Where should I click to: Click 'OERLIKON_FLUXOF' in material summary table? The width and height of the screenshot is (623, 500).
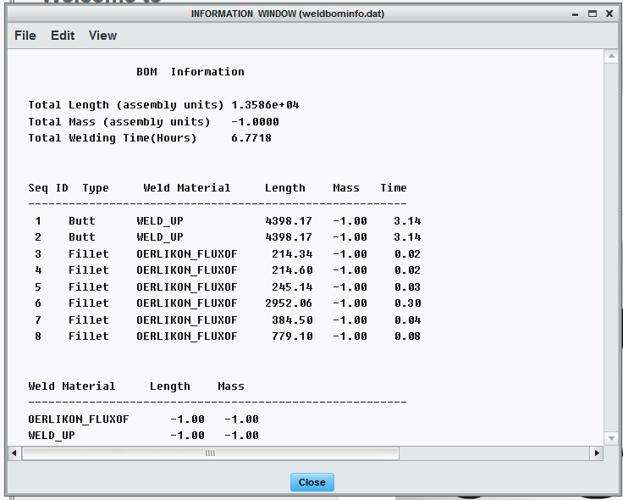click(79, 419)
